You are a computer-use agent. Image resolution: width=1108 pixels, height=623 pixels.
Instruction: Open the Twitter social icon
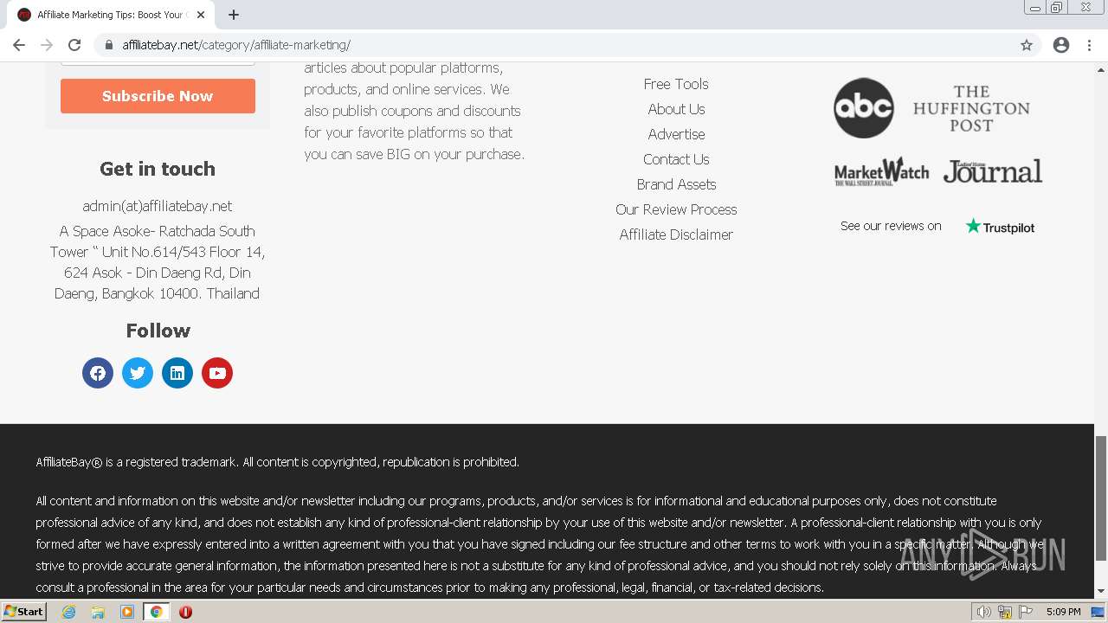pyautogui.click(x=138, y=373)
